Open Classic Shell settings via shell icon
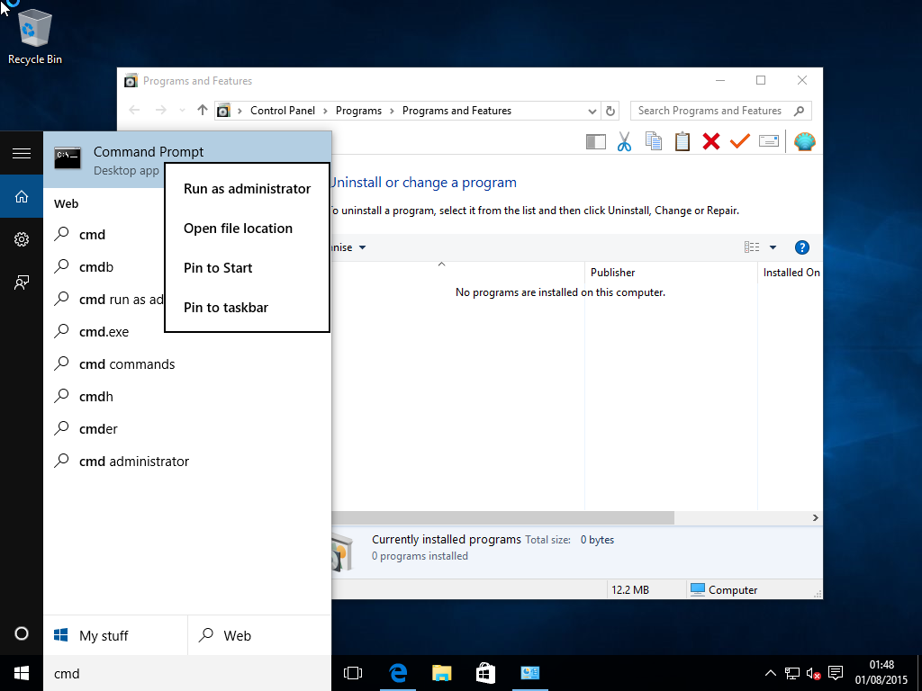 (x=804, y=141)
